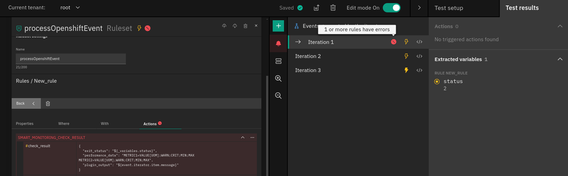Open the action's three-dot options menu
This screenshot has width=568, height=176.
[x=252, y=138]
